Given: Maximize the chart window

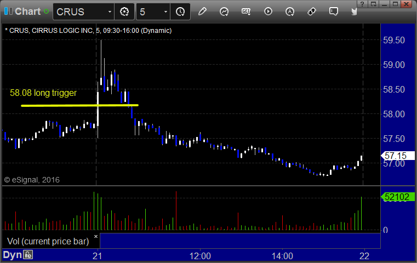Looking at the screenshot, I should click(x=396, y=4).
